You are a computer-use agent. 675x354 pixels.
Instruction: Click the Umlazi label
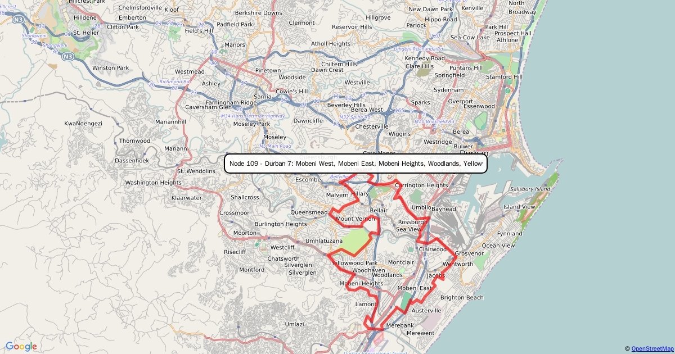point(294,324)
